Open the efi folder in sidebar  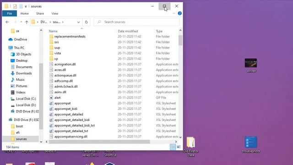point(18,132)
